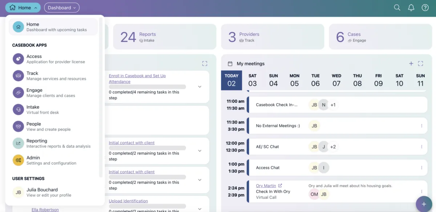Select TODAY 02 in calendar strip
436x212 pixels.
pyautogui.click(x=231, y=80)
